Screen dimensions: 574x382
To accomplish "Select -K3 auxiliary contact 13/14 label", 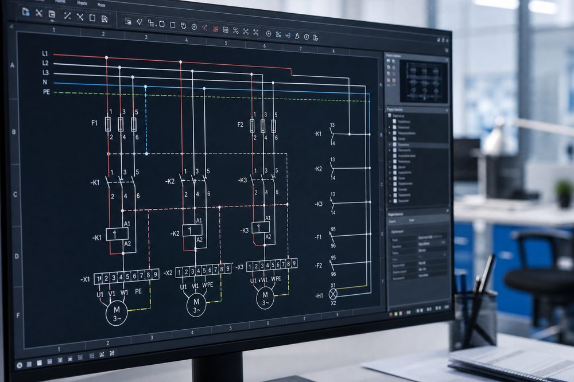I will tap(319, 204).
